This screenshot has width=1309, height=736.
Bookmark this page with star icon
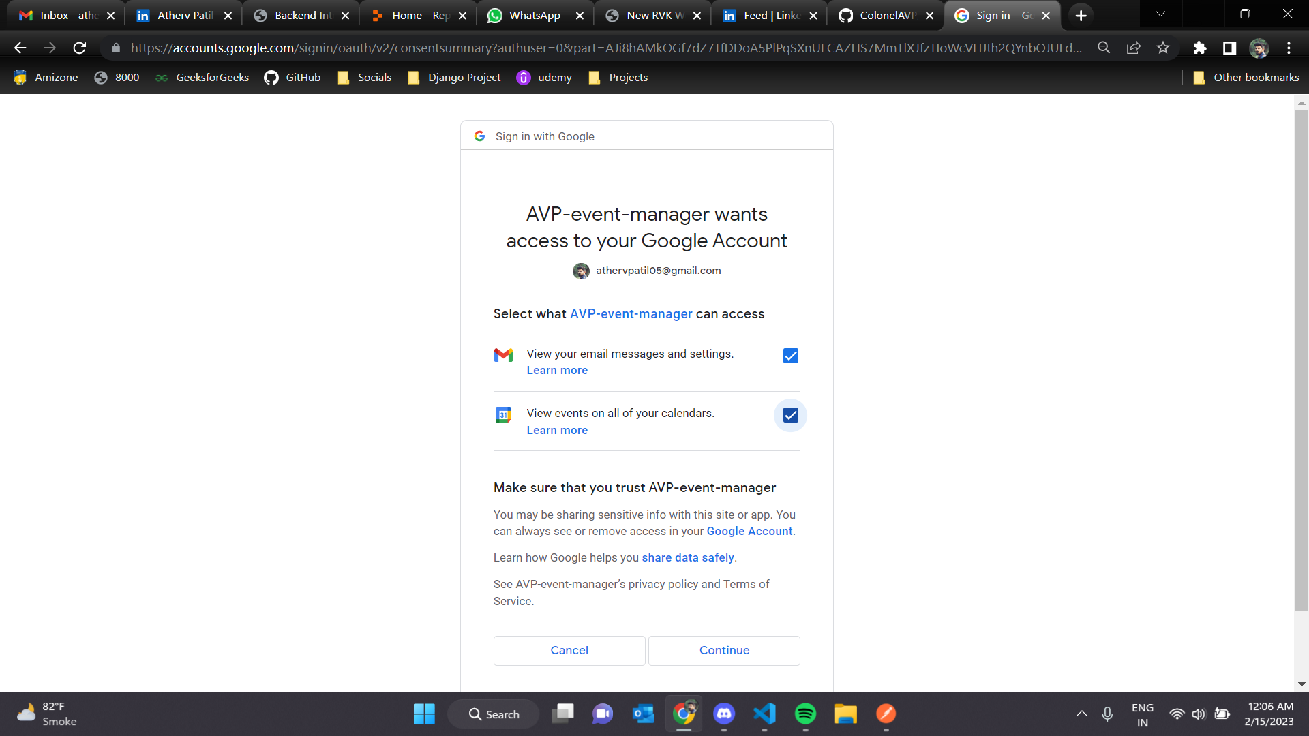click(x=1163, y=48)
